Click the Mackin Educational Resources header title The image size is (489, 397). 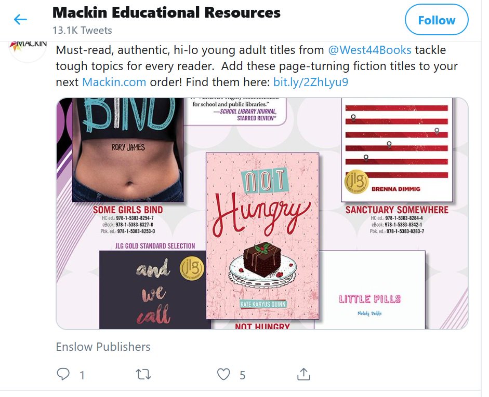(166, 12)
